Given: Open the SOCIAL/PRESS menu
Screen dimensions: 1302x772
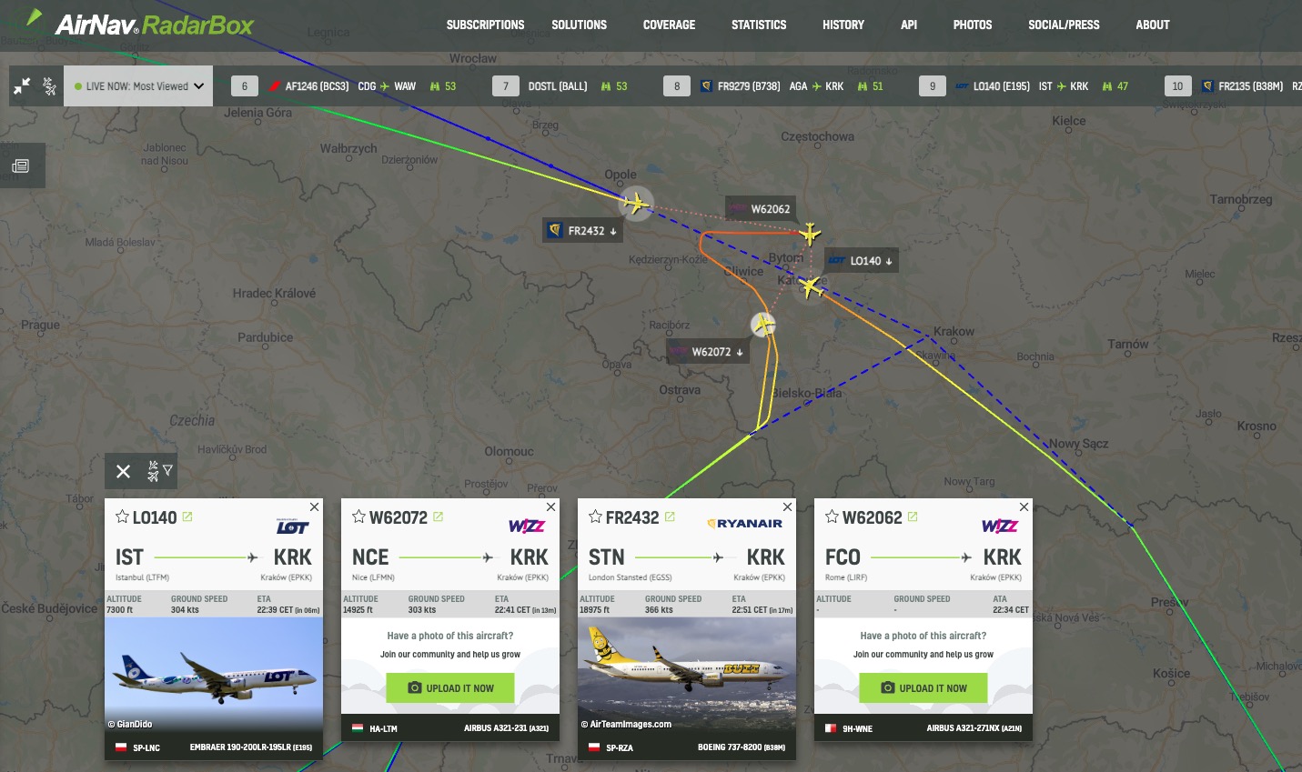Looking at the screenshot, I should coord(1064,25).
